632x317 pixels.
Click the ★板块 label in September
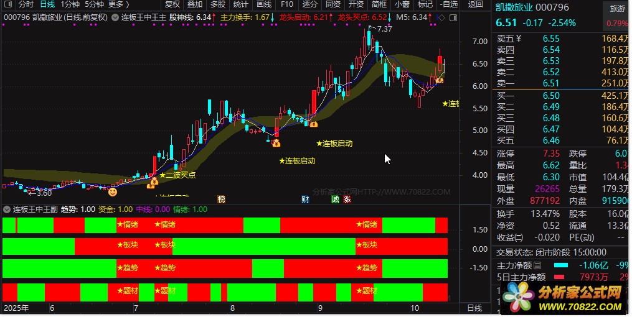click(367, 245)
